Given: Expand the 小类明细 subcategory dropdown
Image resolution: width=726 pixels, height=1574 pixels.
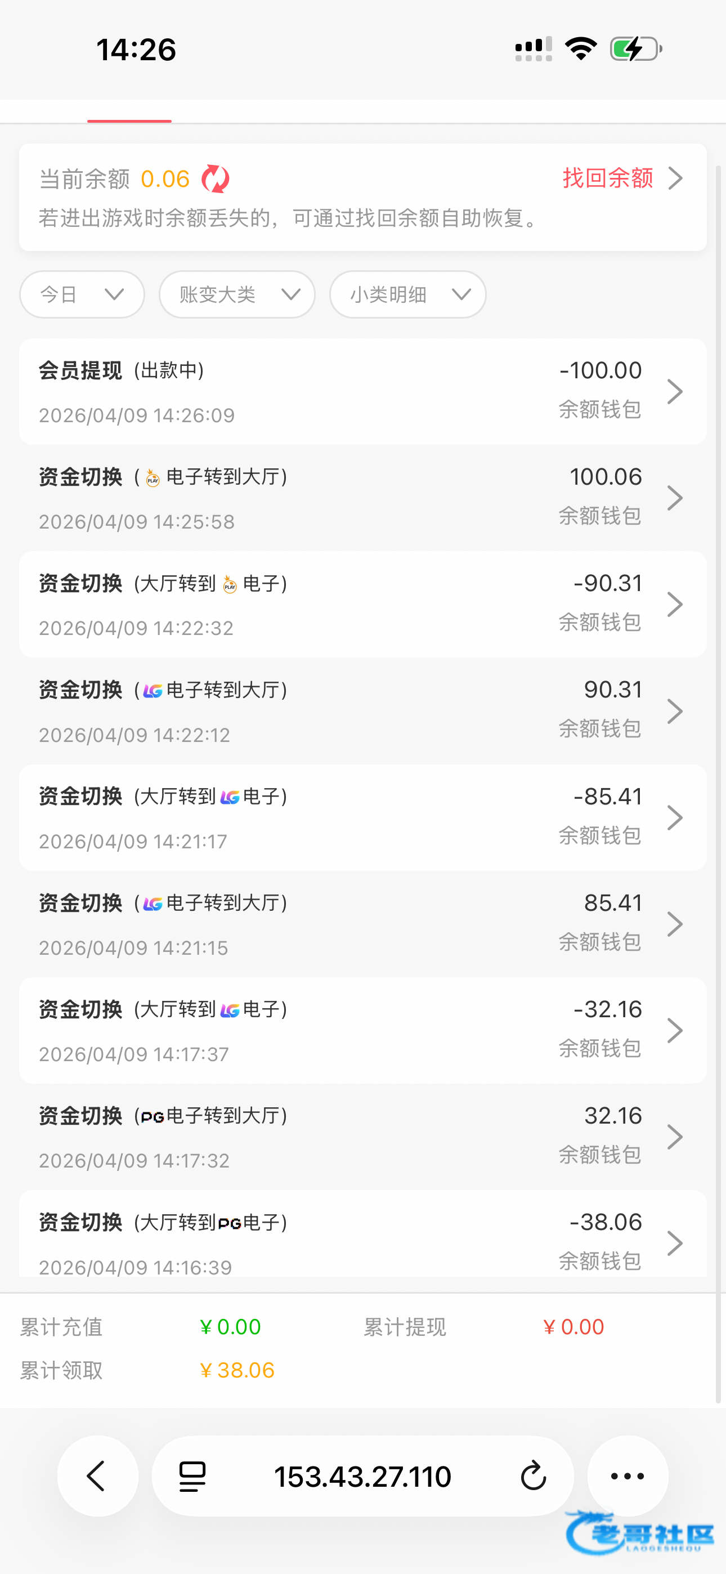Looking at the screenshot, I should pos(407,294).
